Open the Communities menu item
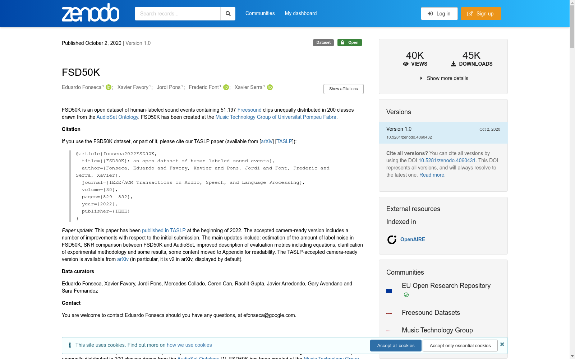Image resolution: width=575 pixels, height=359 pixels. tap(260, 13)
